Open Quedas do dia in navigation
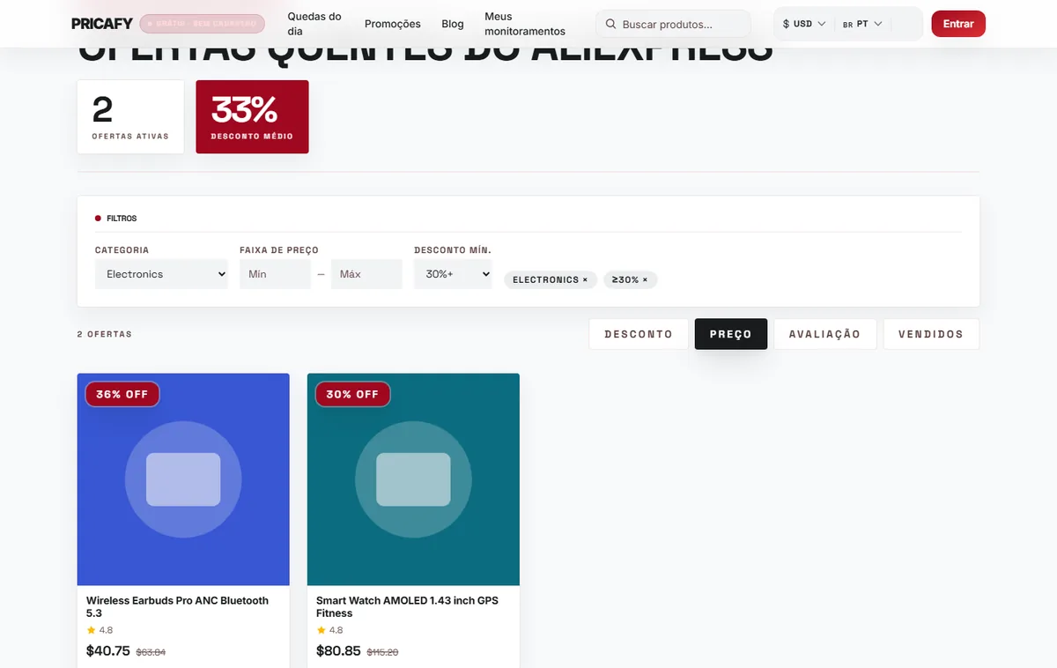The width and height of the screenshot is (1057, 668). (x=314, y=24)
